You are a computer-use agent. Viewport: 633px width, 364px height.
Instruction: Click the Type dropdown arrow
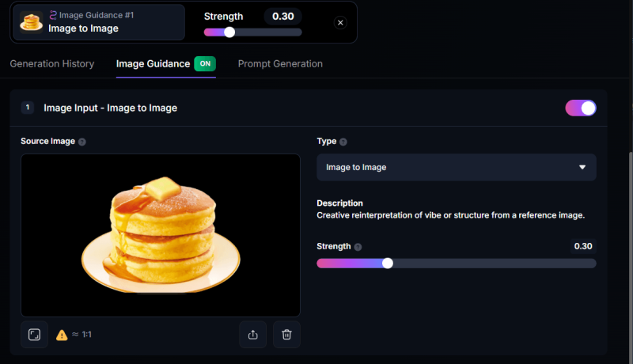click(x=582, y=167)
